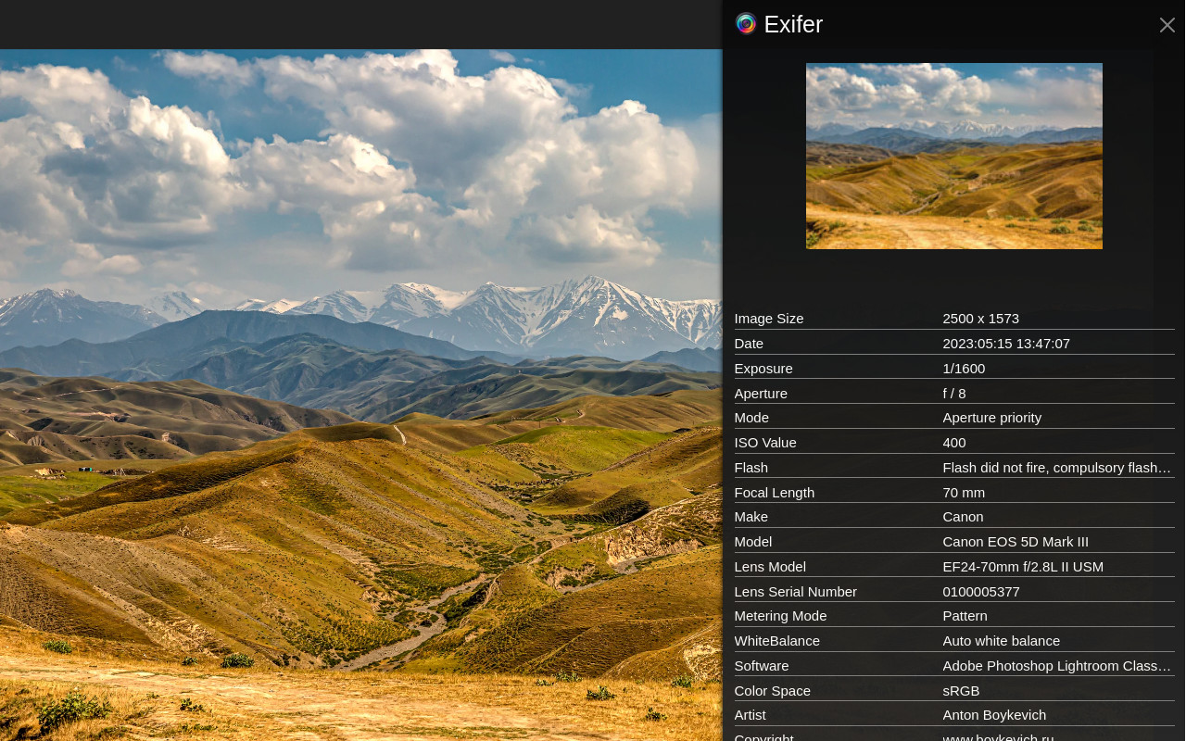Click the landscape thumbnail preview

point(953,156)
